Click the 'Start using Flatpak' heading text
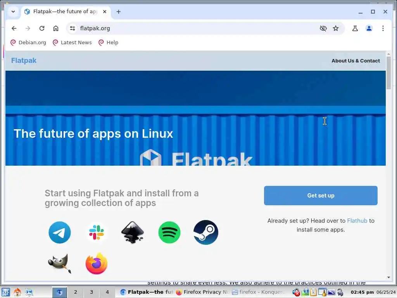This screenshot has height=298, width=397. click(x=121, y=198)
